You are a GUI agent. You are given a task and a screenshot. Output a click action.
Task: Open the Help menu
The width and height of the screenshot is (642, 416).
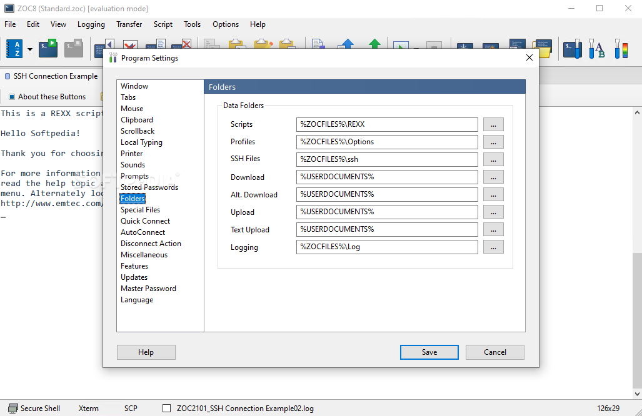click(x=258, y=24)
